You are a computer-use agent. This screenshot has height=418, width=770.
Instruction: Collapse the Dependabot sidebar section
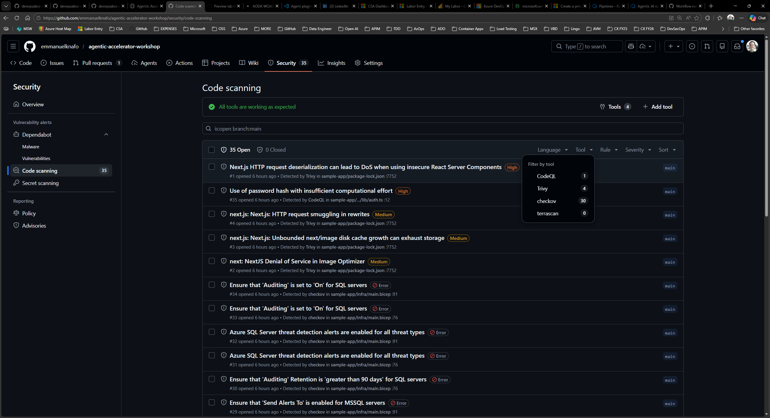[x=106, y=134]
